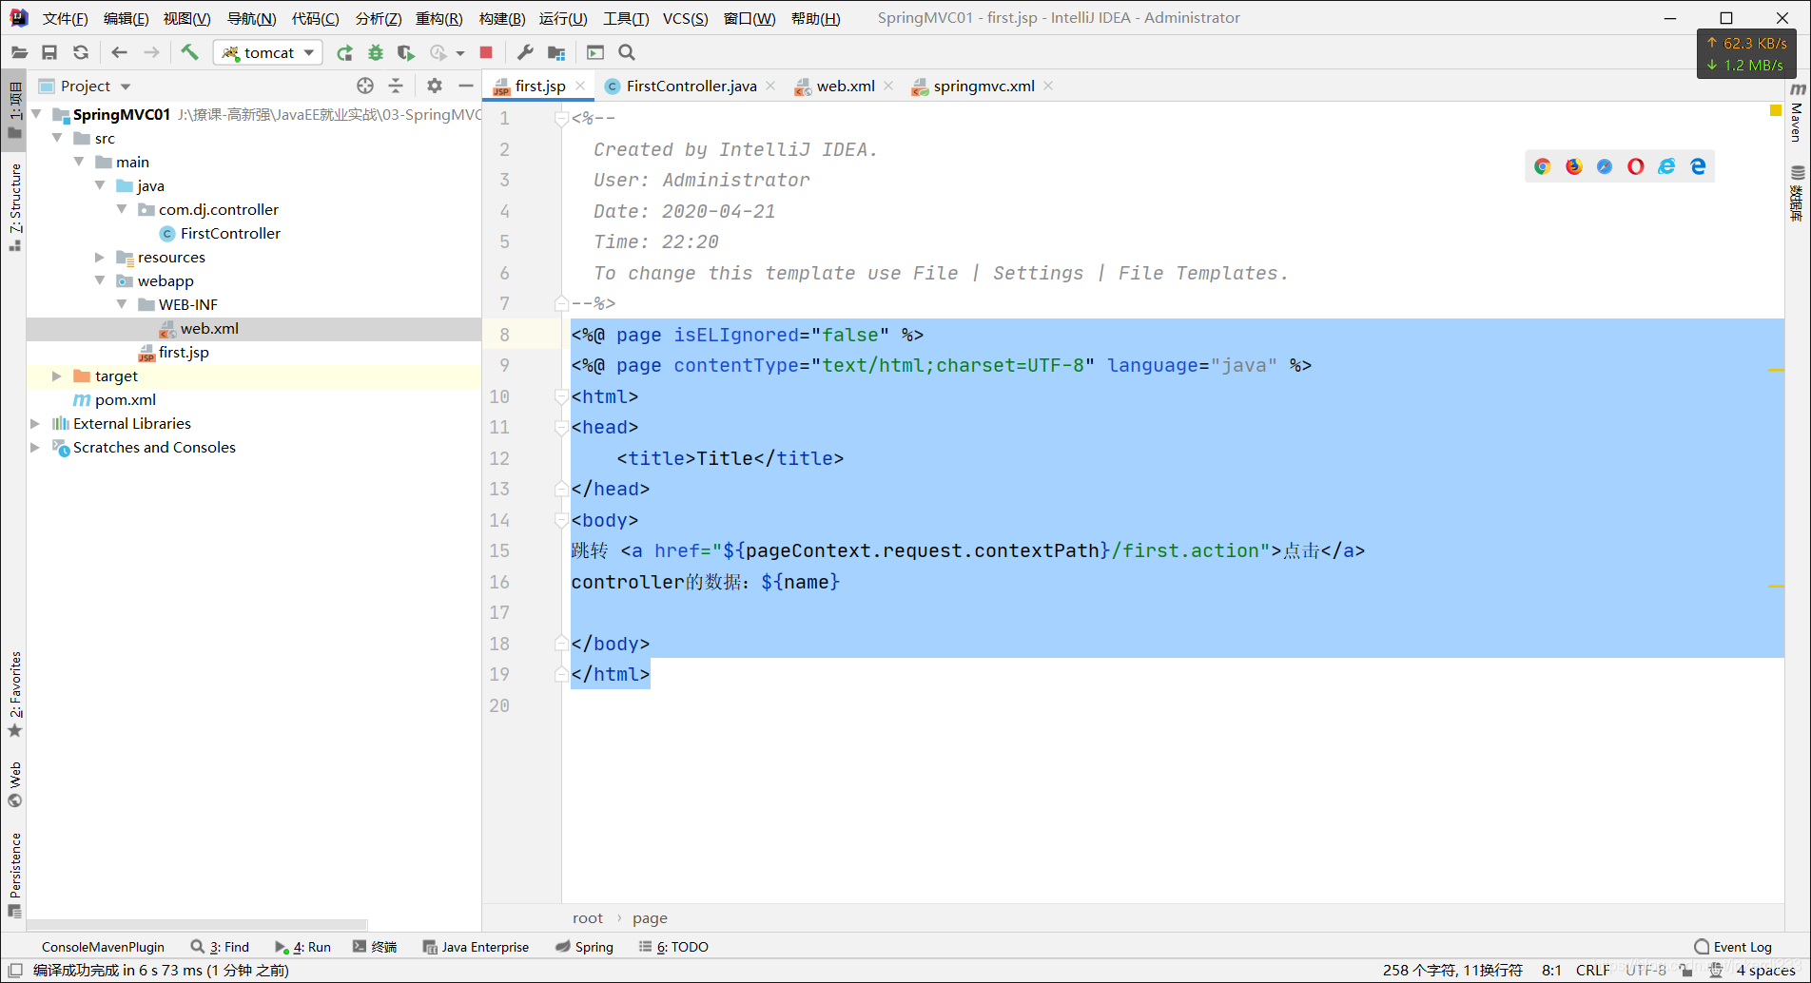The height and width of the screenshot is (983, 1811).
Task: Debug tomcat bug icon
Action: point(376,53)
